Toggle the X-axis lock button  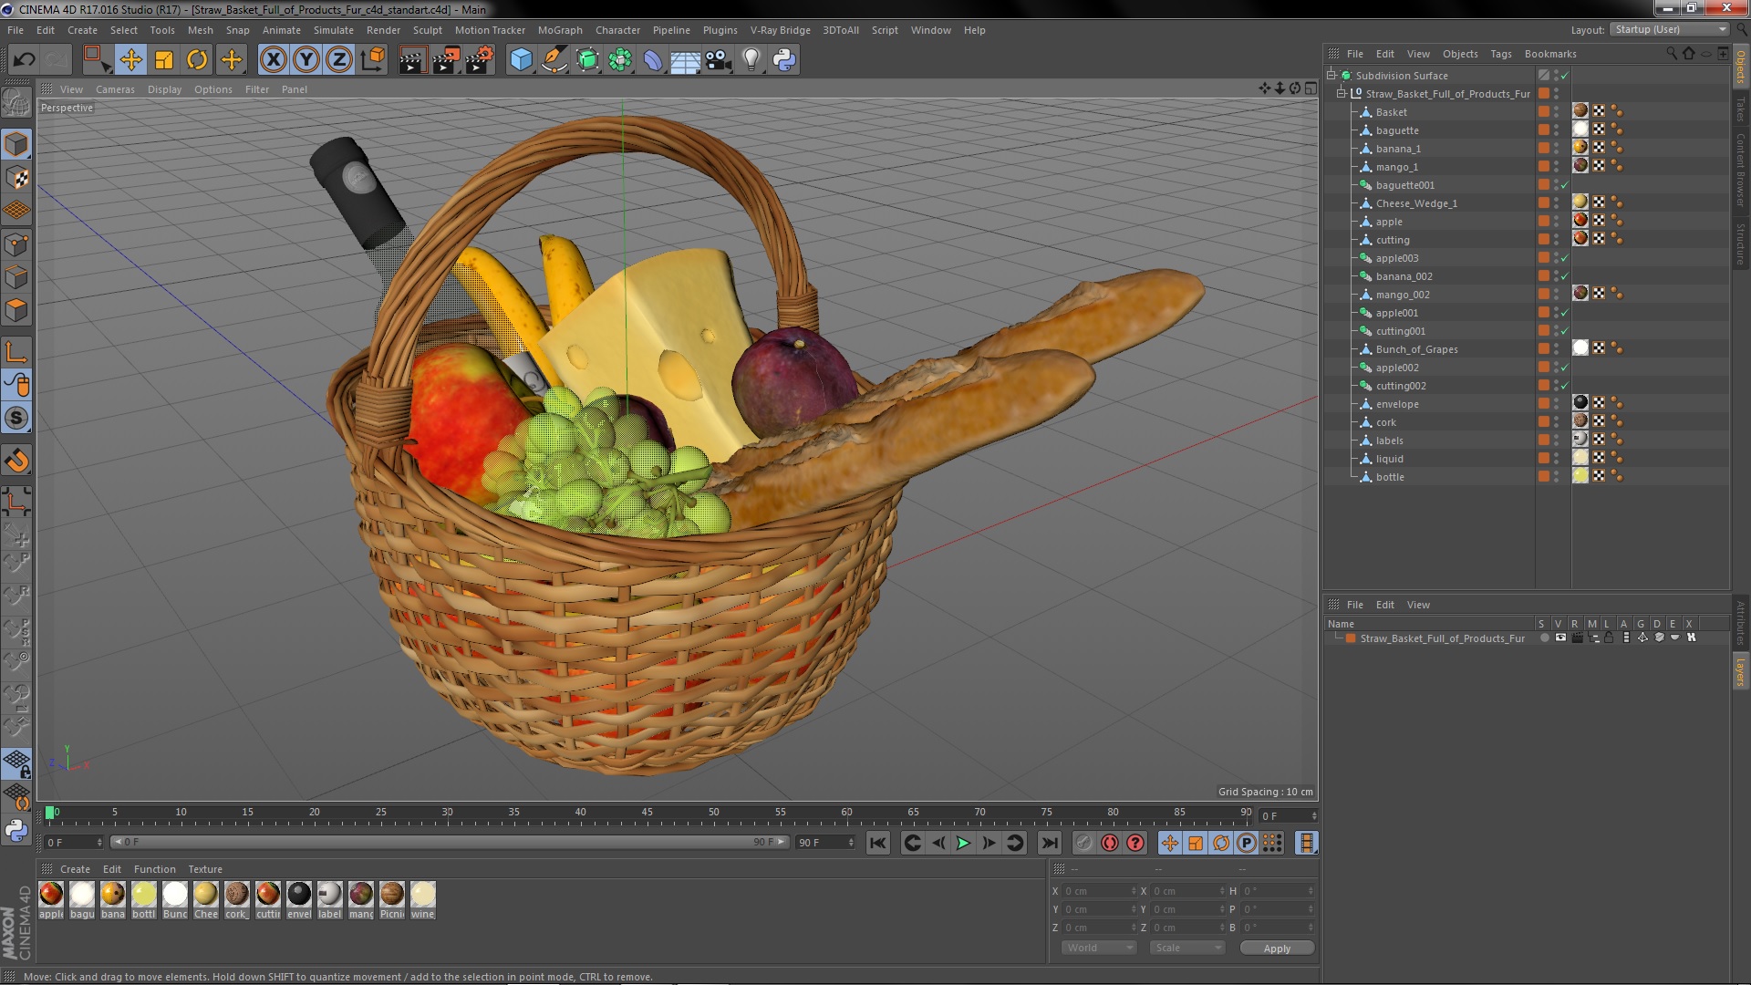(x=273, y=60)
